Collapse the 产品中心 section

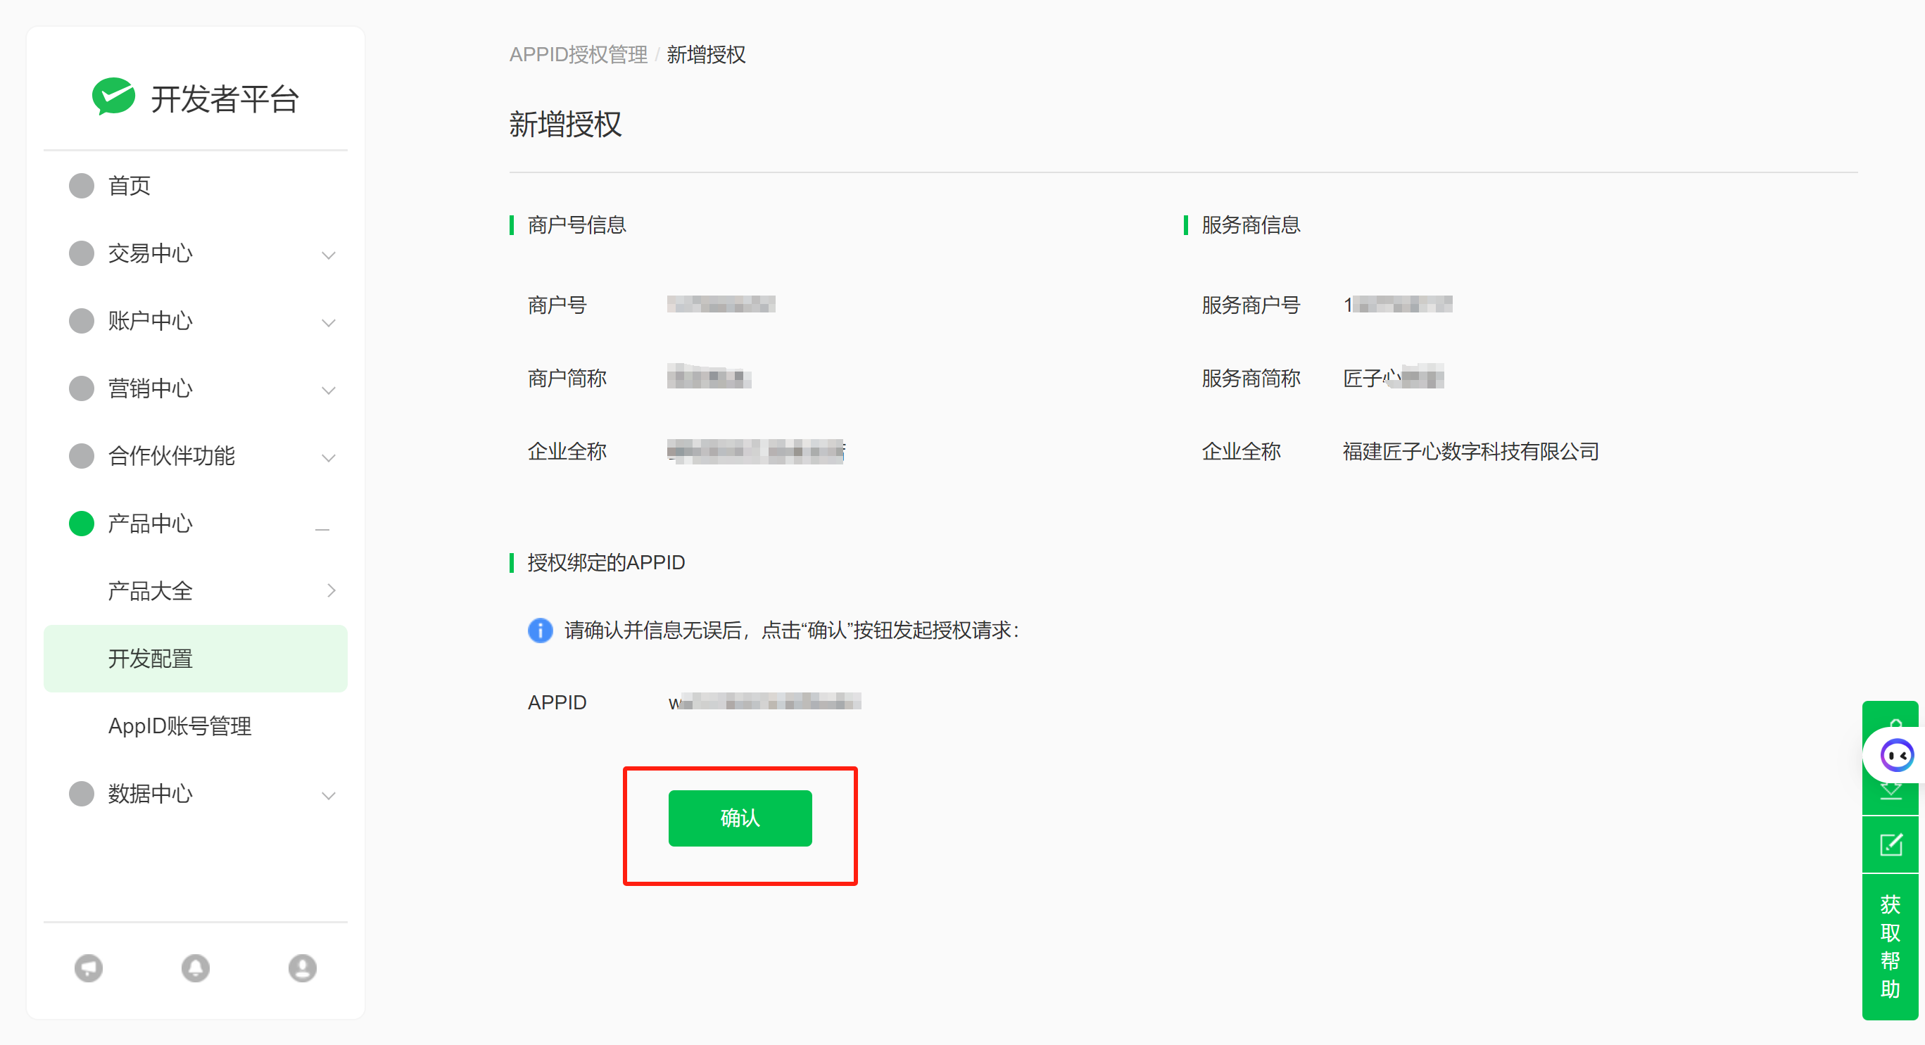point(322,529)
